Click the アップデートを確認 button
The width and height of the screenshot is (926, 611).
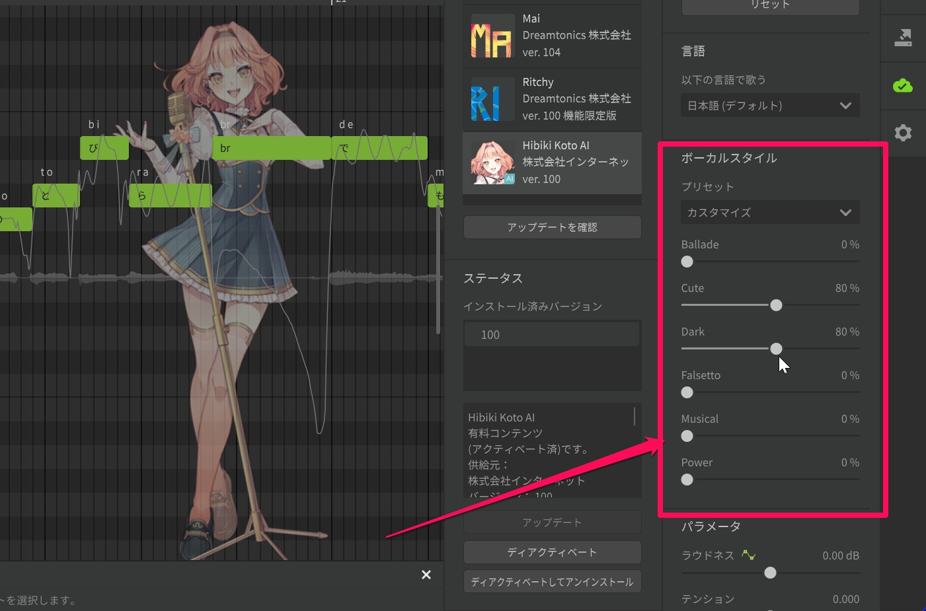pos(552,227)
